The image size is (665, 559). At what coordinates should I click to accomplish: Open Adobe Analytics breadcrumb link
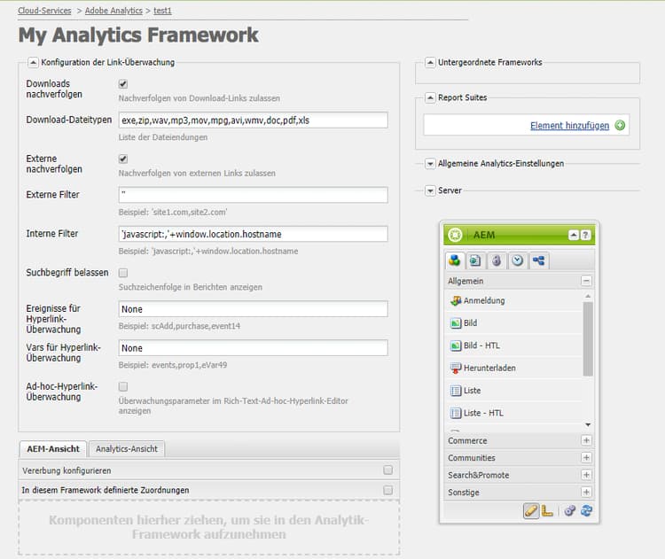pyautogui.click(x=113, y=11)
